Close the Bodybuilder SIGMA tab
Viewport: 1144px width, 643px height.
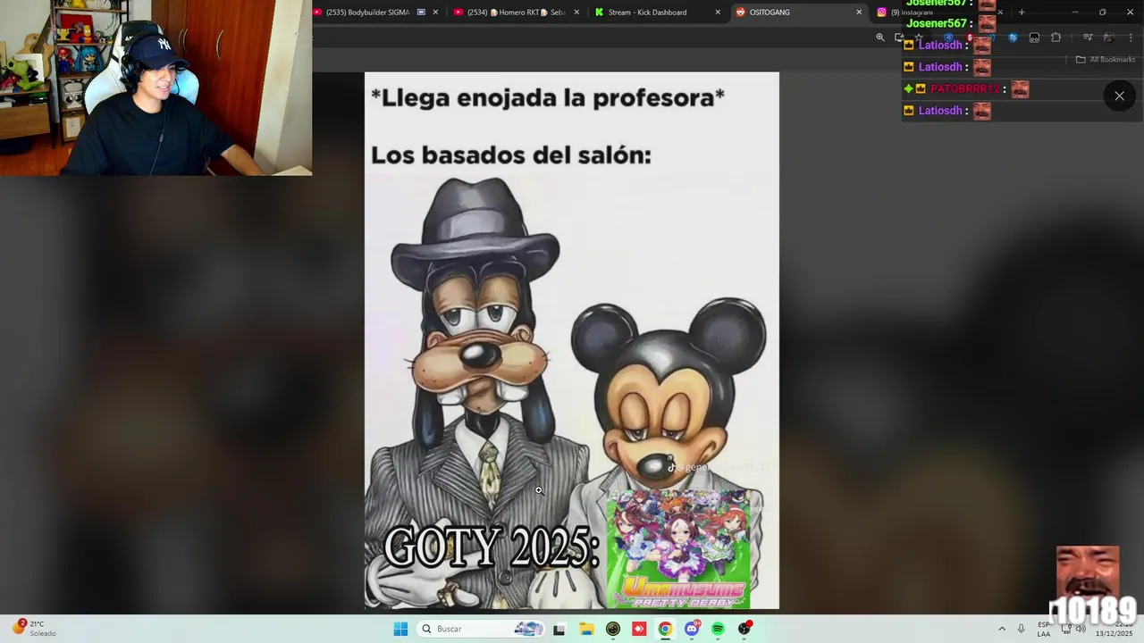pyautogui.click(x=435, y=13)
